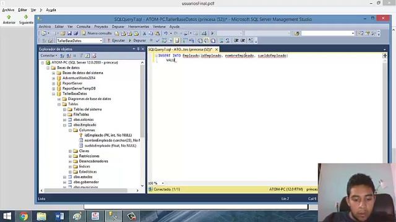
Task: Collapse the Bases de datos folder
Action: click(x=48, y=68)
